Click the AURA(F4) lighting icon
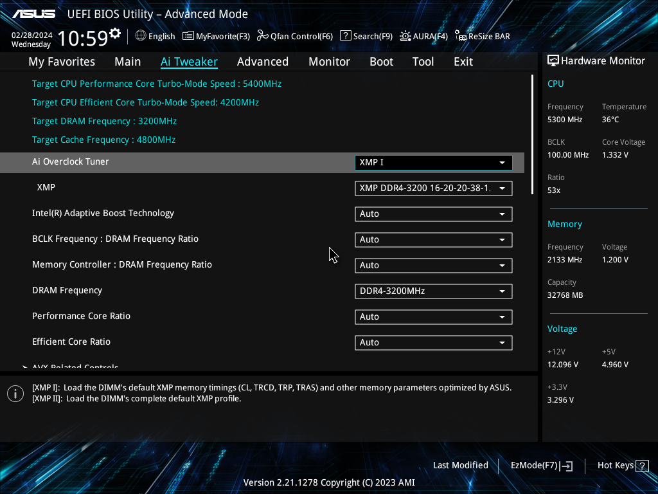This screenshot has width=658, height=494. click(405, 36)
